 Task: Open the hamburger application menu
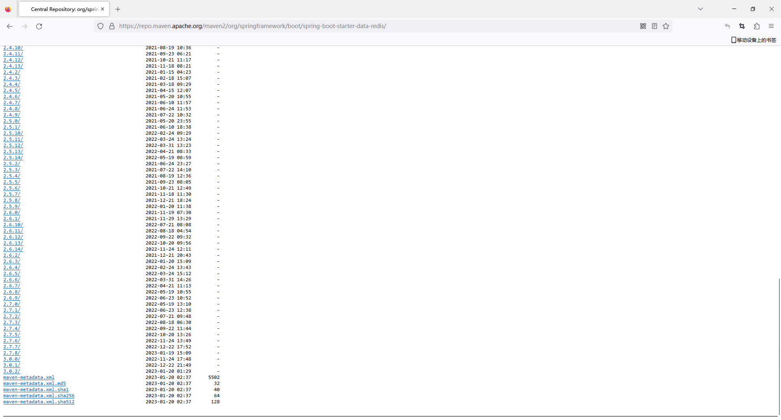tap(771, 26)
